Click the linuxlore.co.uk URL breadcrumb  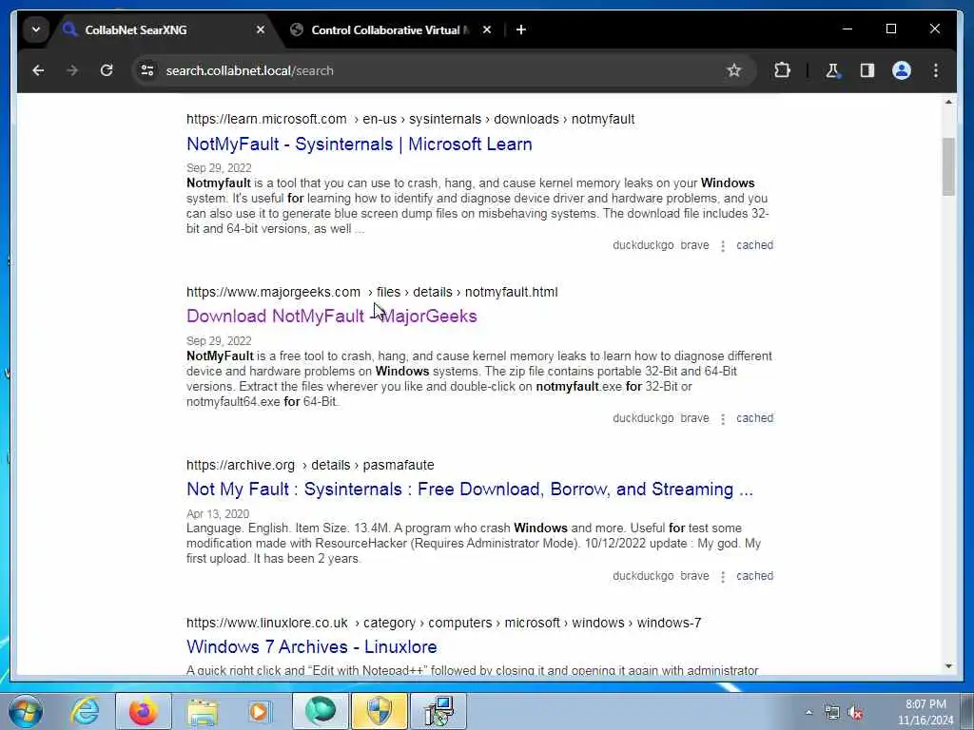(x=443, y=623)
